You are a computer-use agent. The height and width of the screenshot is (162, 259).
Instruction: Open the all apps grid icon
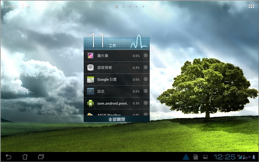point(251,6)
